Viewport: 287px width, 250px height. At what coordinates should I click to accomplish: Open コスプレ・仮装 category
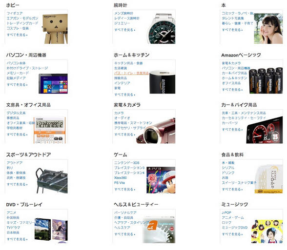point(18,28)
